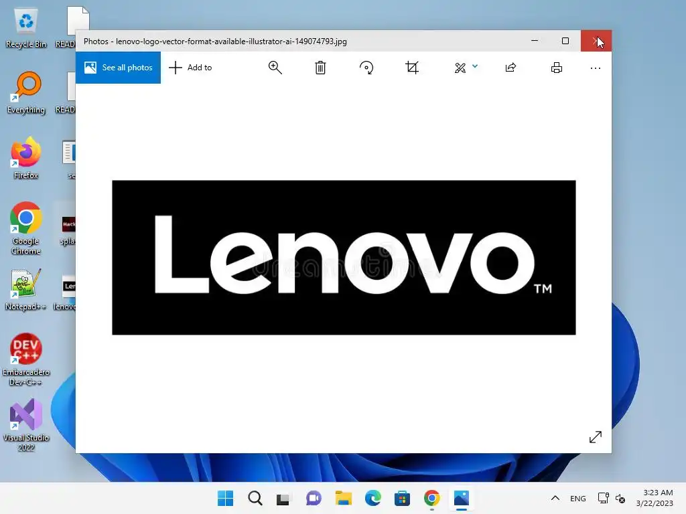Screen dimensions: 686x514
Task: Open network icon in system tray
Action: click(x=604, y=498)
